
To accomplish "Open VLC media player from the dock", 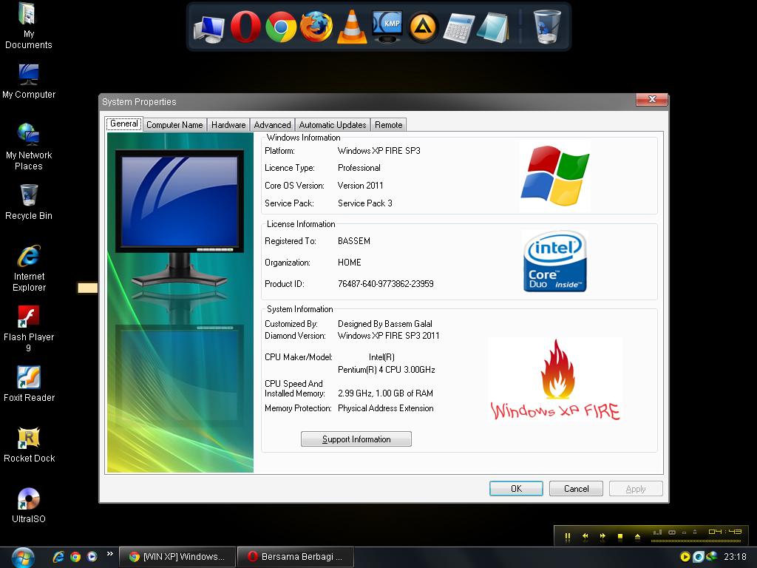I will click(x=351, y=27).
